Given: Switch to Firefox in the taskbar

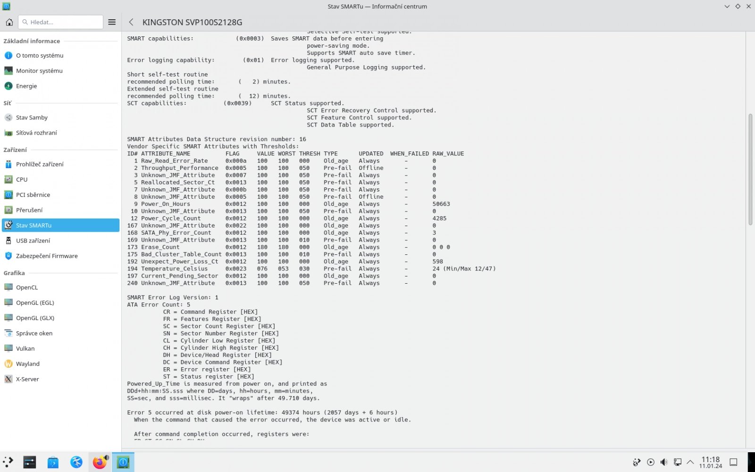Looking at the screenshot, I should pos(100,462).
